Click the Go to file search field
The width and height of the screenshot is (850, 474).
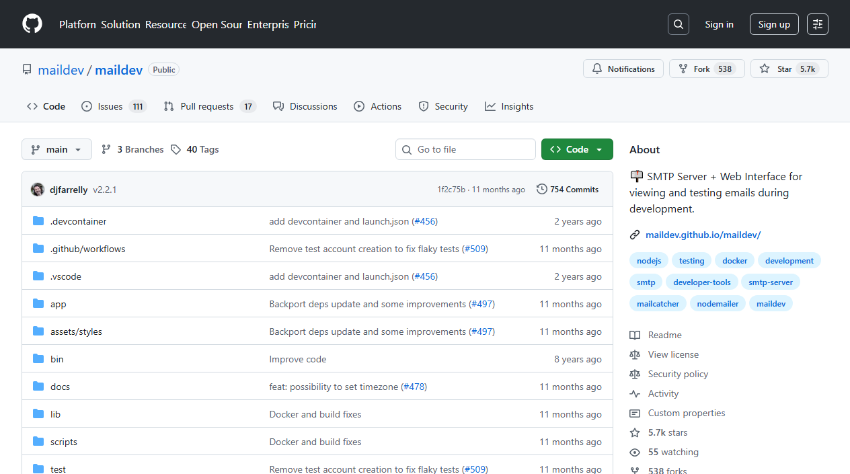465,149
